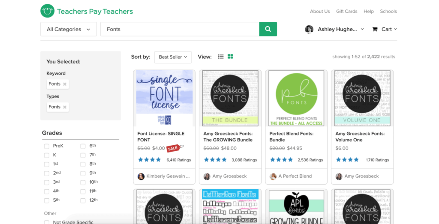Click the Teachers Pay Teachers apple logo
Image resolution: width=439 pixels, height=224 pixels.
(x=47, y=11)
